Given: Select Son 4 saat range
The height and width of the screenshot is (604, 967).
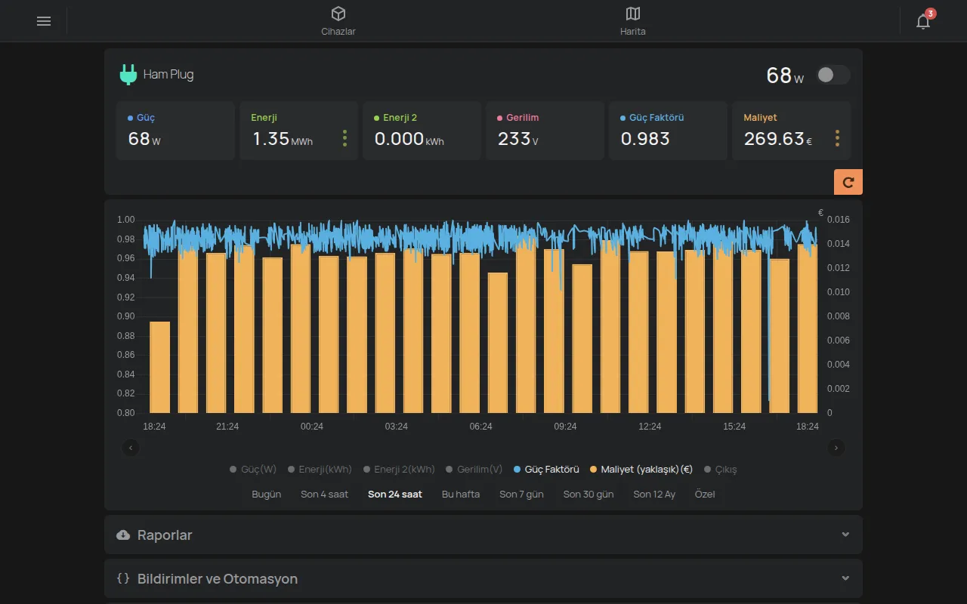Looking at the screenshot, I should (x=325, y=495).
